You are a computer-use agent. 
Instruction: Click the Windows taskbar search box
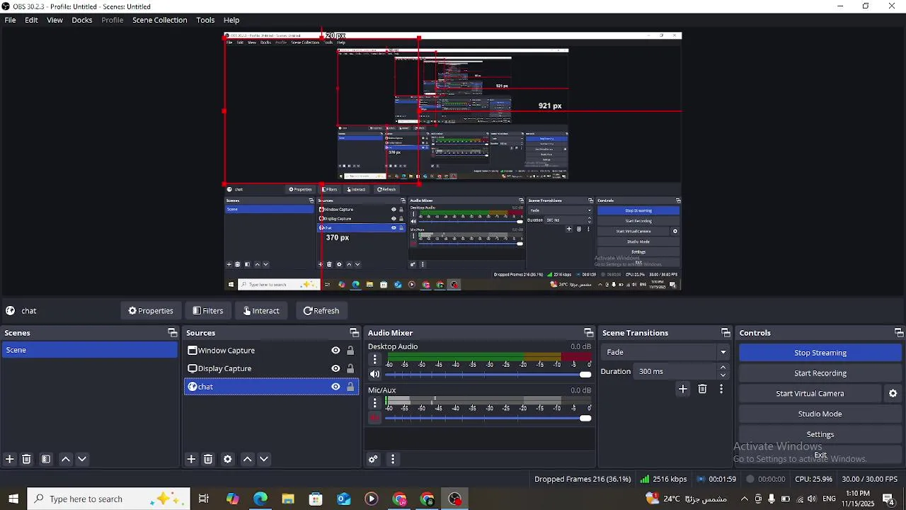(x=108, y=499)
